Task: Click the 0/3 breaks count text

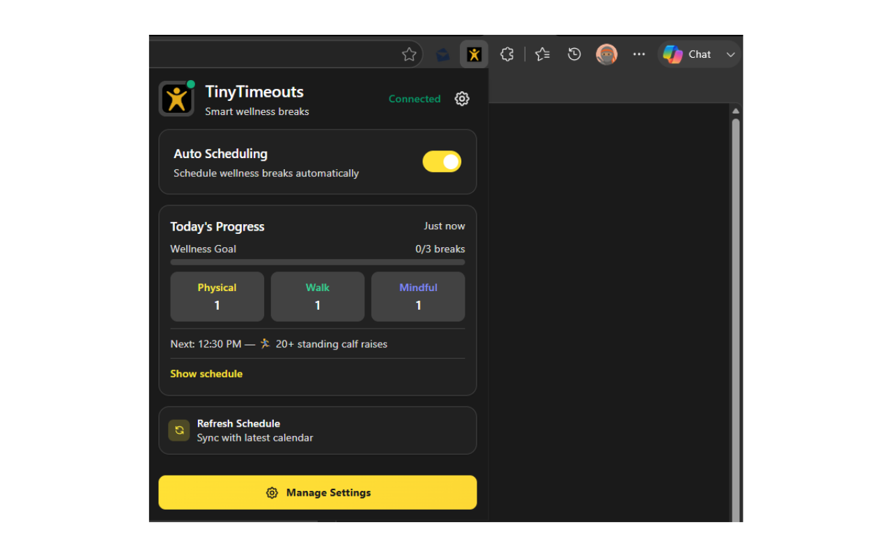Action: tap(440, 249)
